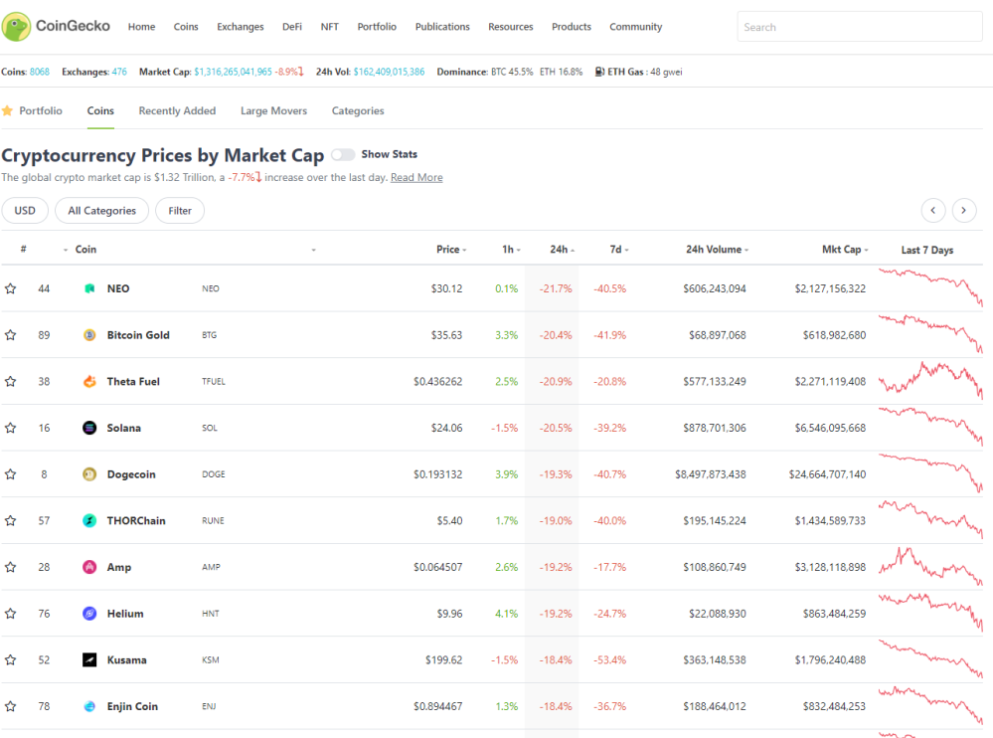
Task: Go to previous page with left chevron
Action: [x=932, y=210]
